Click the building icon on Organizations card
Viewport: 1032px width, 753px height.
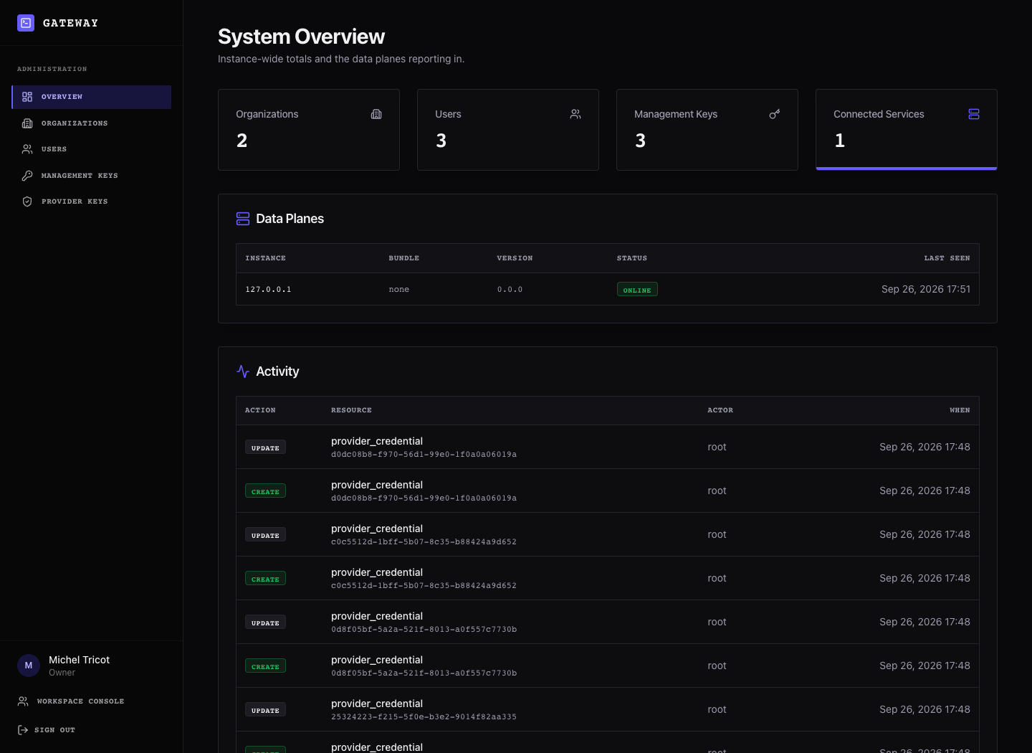(376, 114)
